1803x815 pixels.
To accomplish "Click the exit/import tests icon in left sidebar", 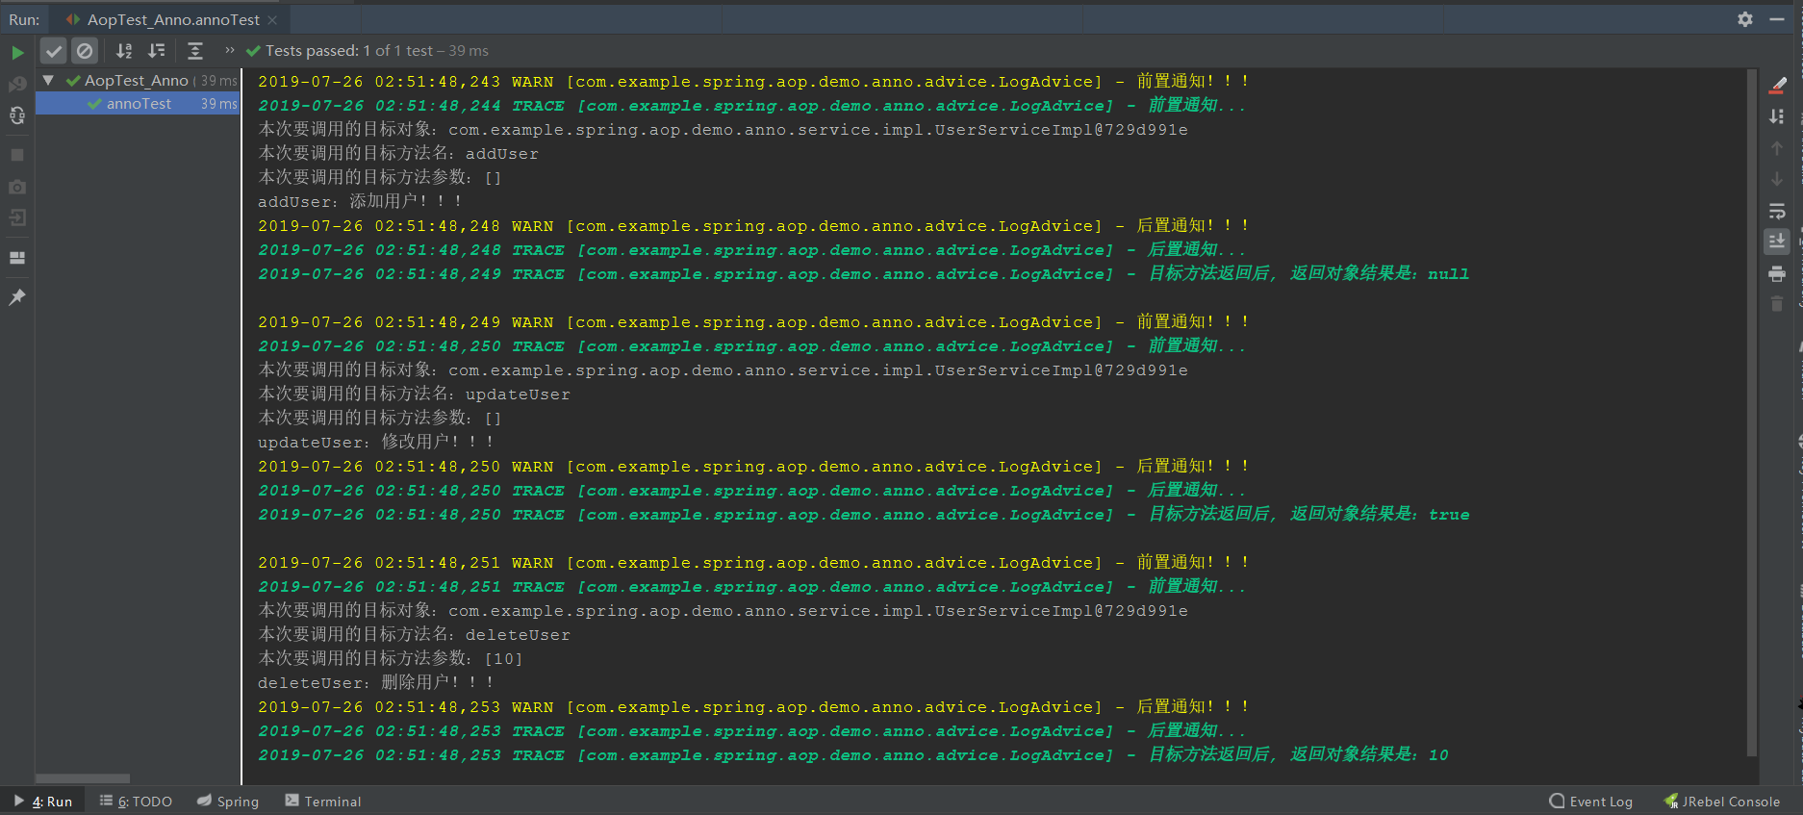I will [x=17, y=217].
